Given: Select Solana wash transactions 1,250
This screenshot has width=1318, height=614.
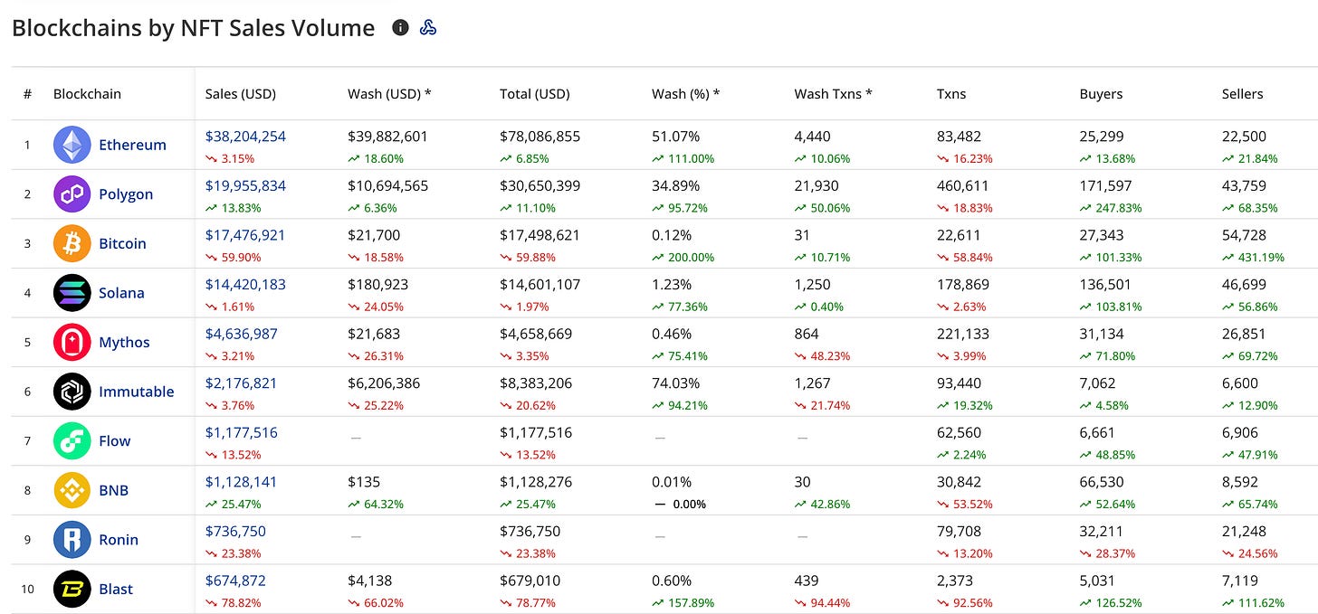Looking at the screenshot, I should coord(810,284).
